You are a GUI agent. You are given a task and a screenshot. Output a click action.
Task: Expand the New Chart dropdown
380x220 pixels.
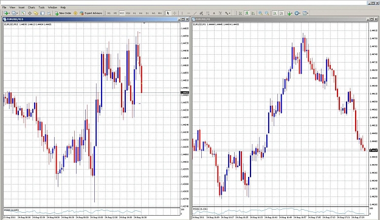9,13
